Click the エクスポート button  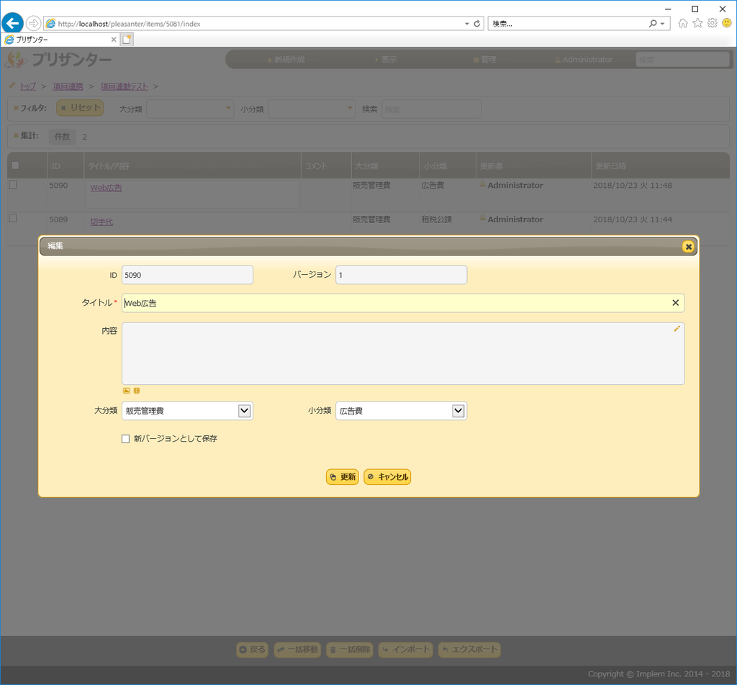point(469,650)
